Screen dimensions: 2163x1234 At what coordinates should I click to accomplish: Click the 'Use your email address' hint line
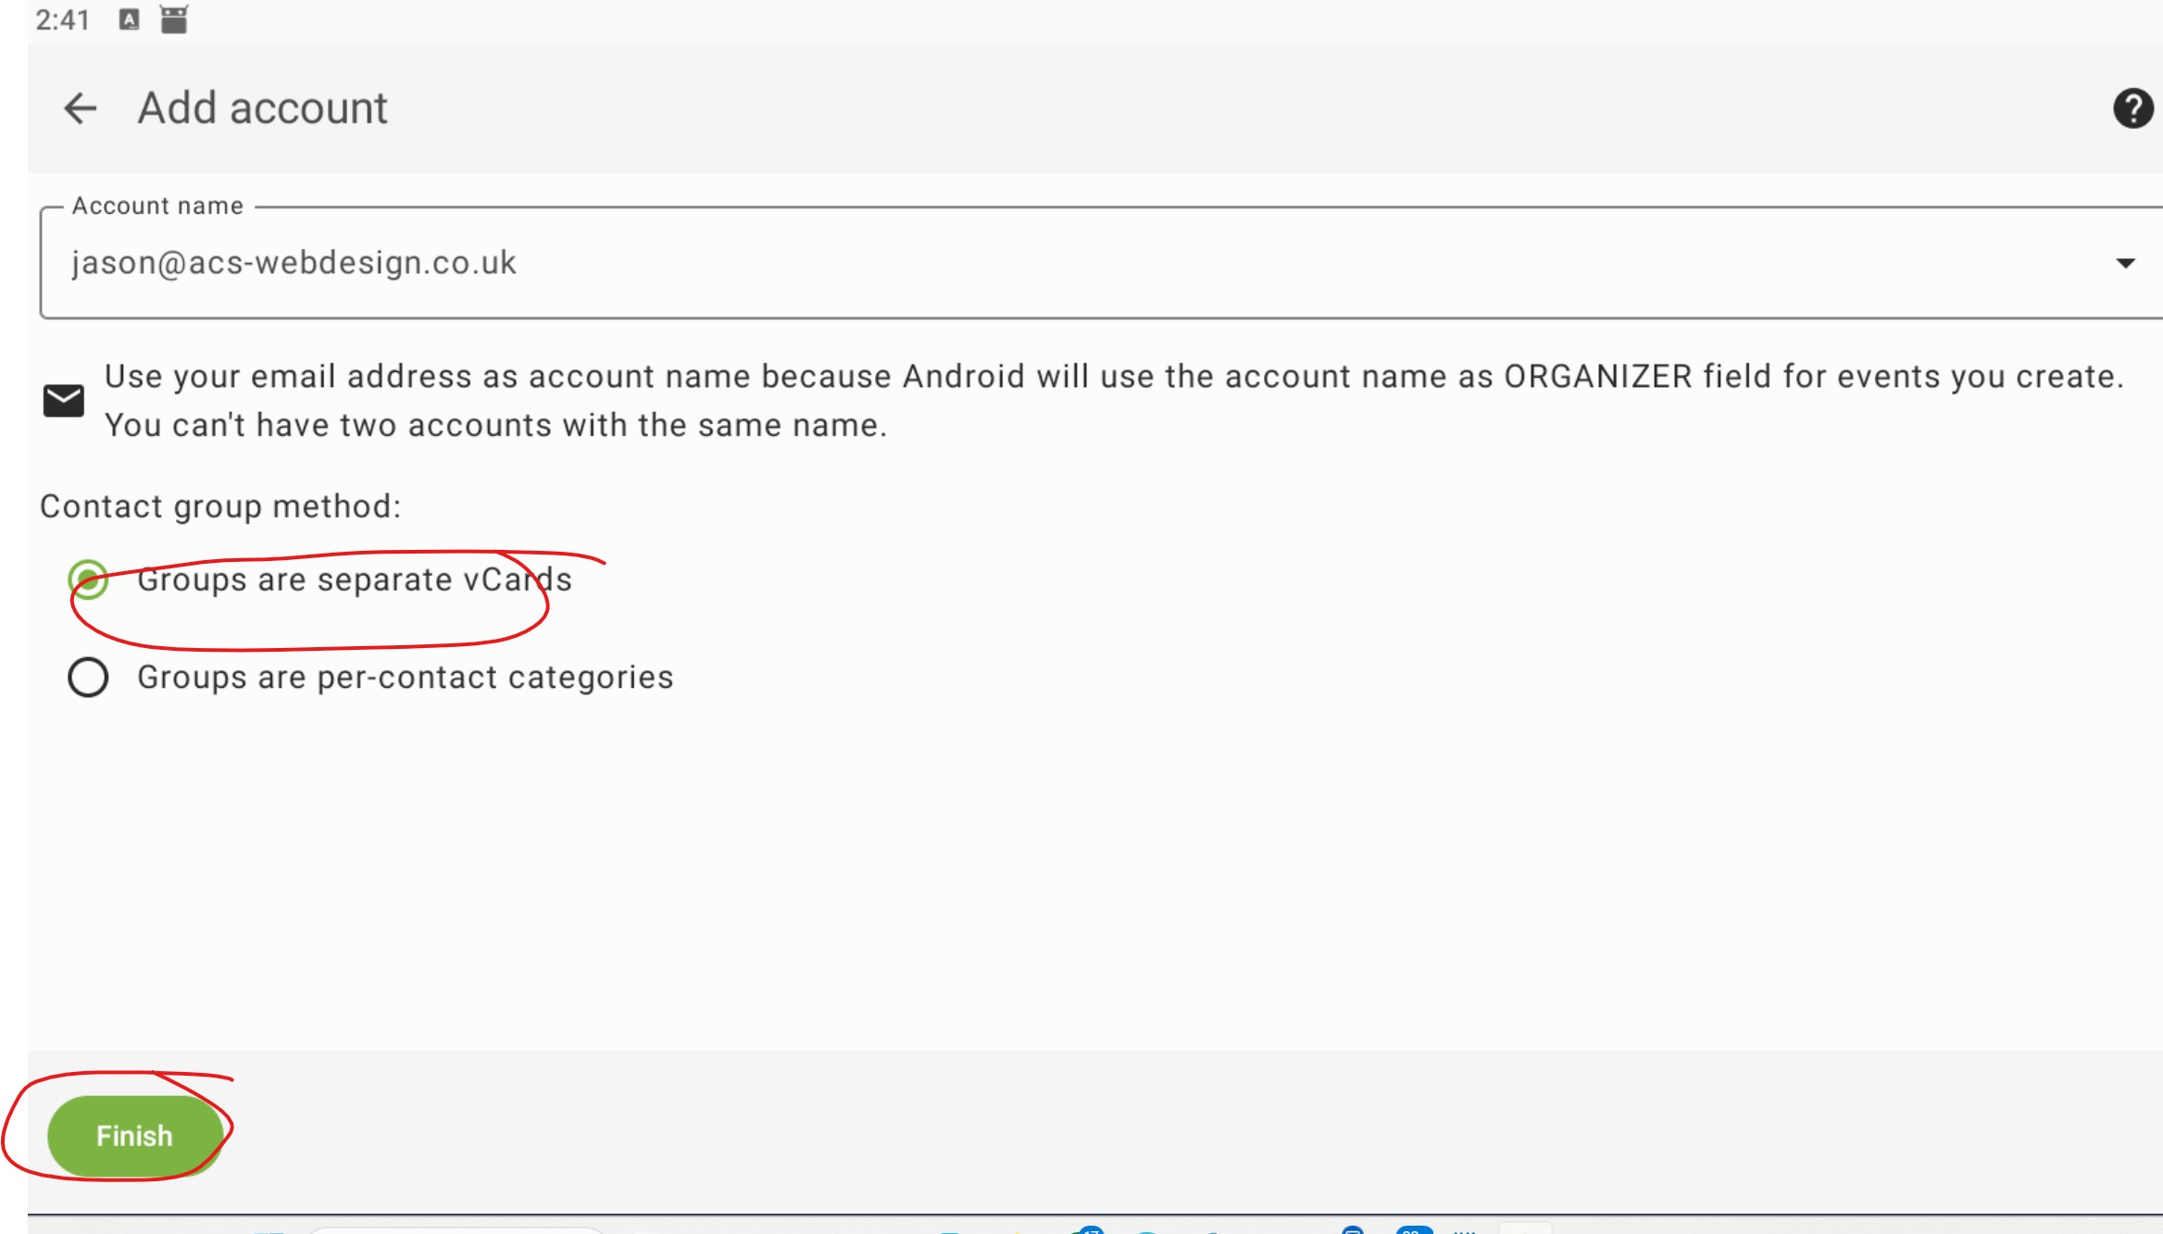1114,377
